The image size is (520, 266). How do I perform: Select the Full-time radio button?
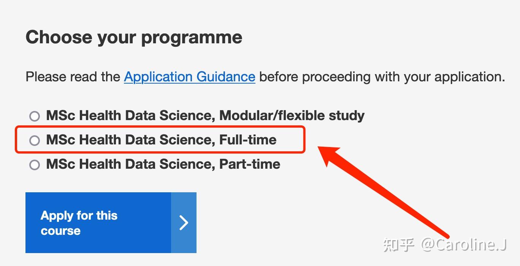coord(35,141)
